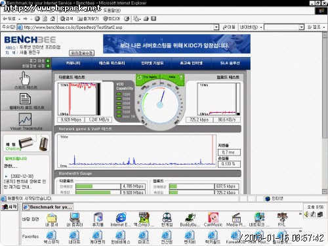This screenshot has height=246, width=328.
Task: Click the vertical scrollbar of the page
Action: coord(325,113)
